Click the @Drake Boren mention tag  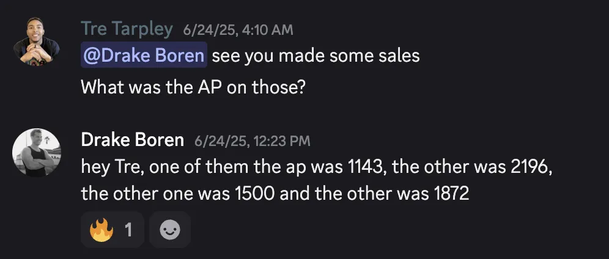[144, 56]
